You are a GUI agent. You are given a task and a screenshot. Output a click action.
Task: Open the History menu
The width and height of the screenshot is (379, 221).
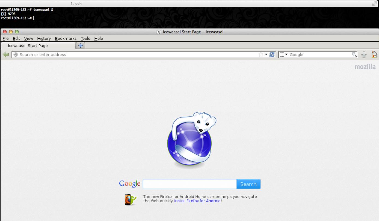(44, 38)
